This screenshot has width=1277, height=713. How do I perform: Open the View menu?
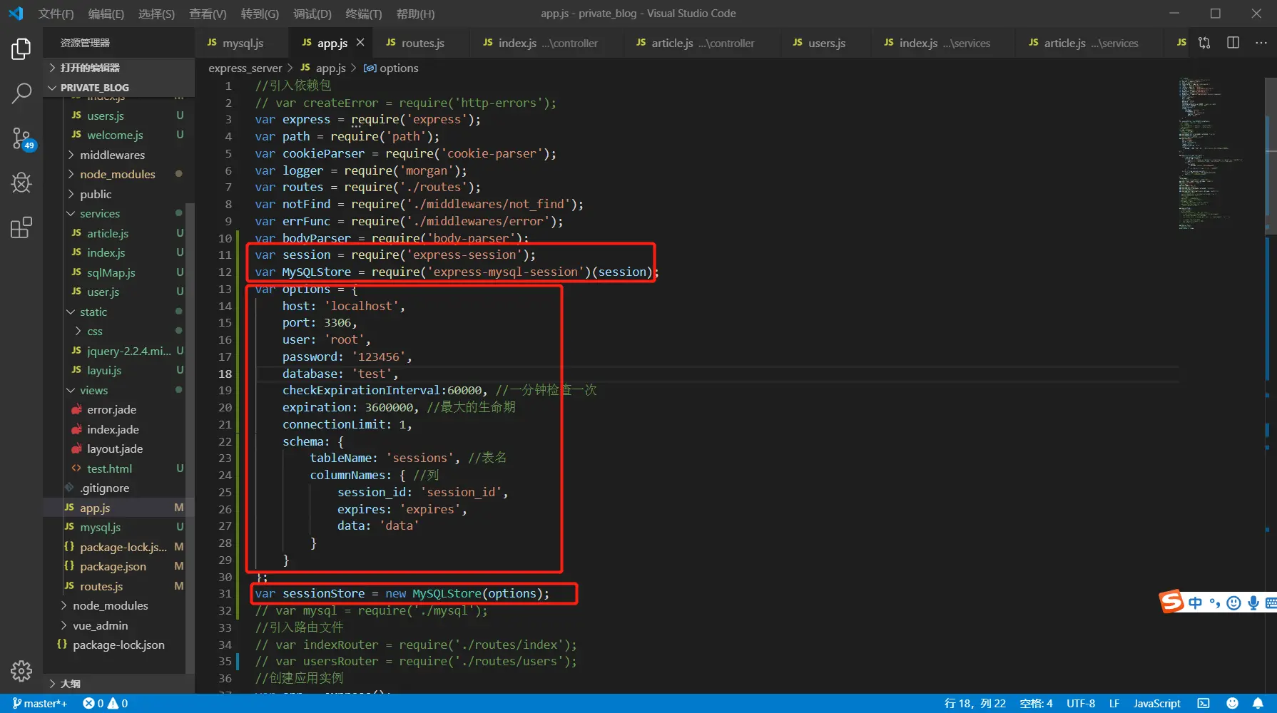coord(208,14)
